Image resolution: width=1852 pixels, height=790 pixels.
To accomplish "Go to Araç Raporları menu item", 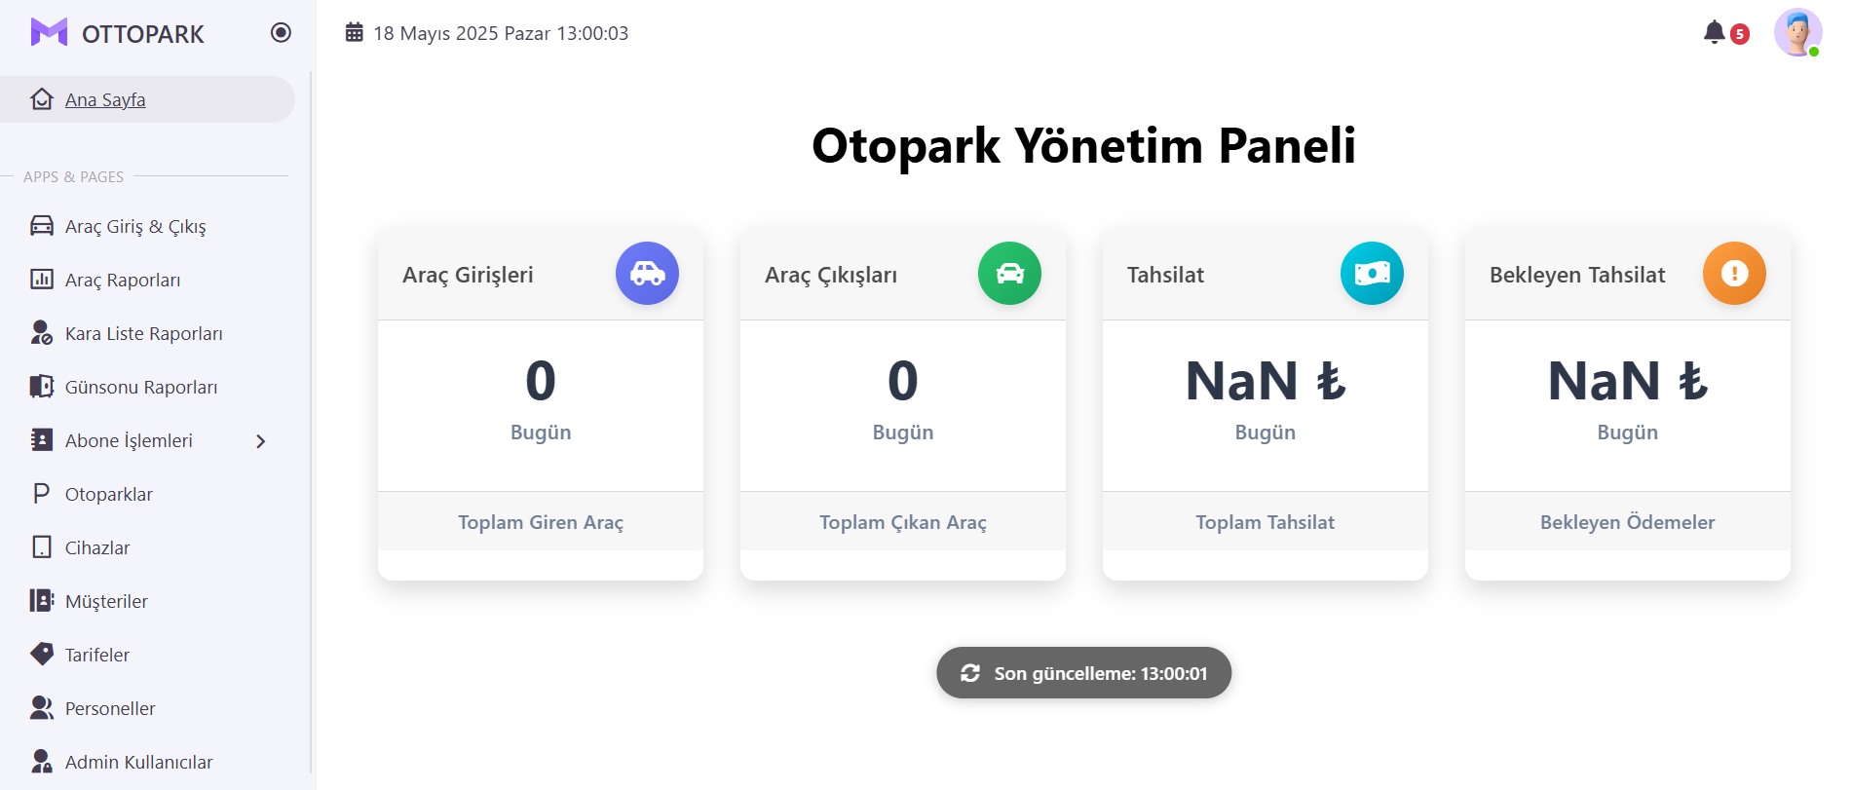I will pos(123,280).
